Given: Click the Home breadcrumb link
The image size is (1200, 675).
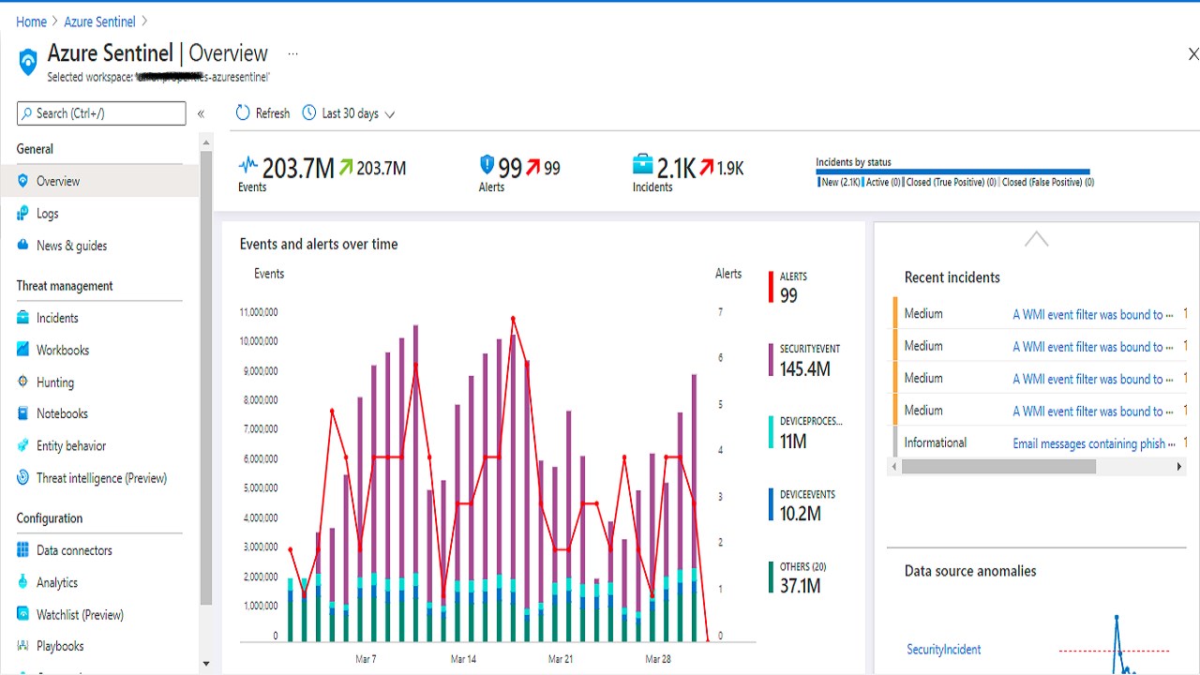Looking at the screenshot, I should tap(31, 22).
